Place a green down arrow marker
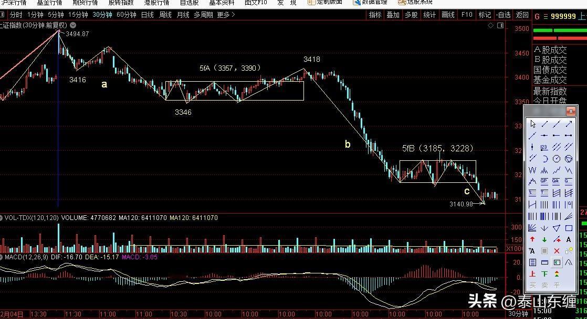This screenshot has height=319, width=587. (x=544, y=239)
